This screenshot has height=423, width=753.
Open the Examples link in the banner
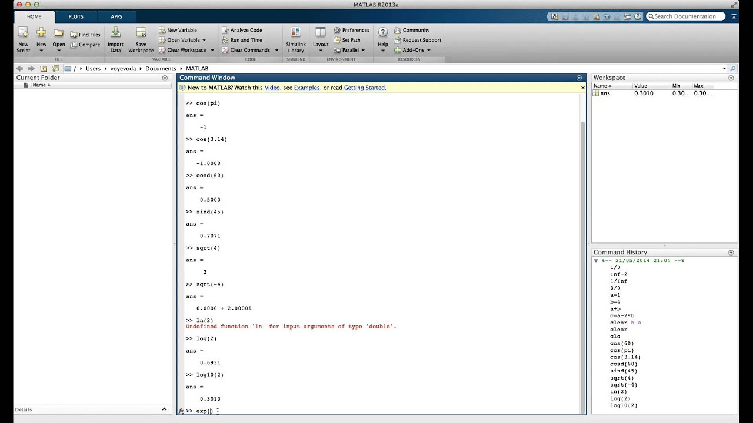307,88
